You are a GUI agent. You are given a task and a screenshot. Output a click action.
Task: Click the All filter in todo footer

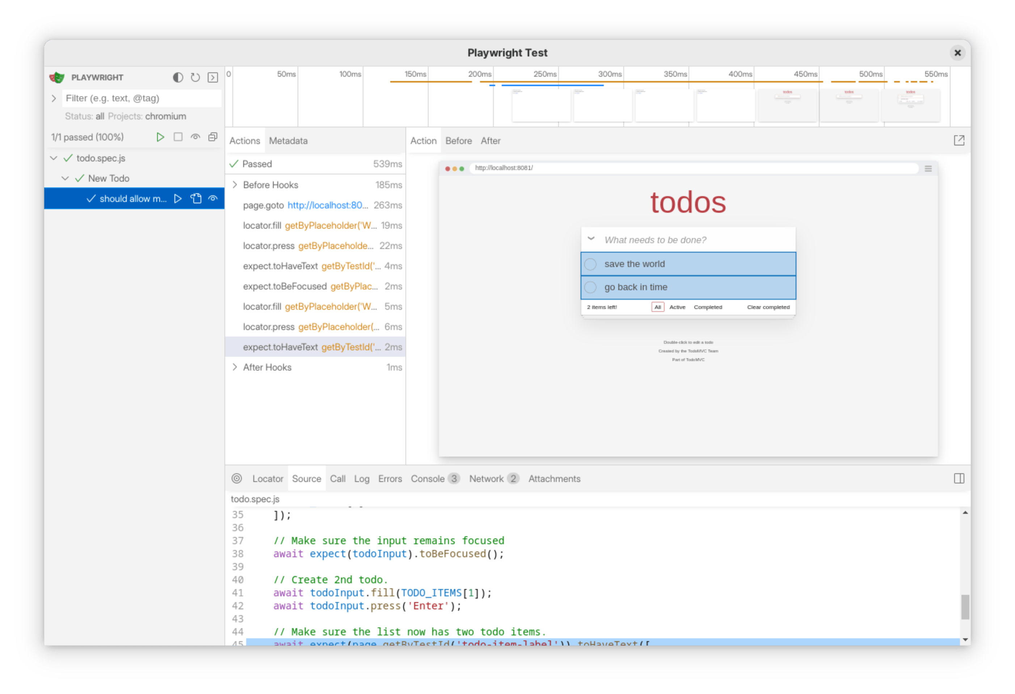pyautogui.click(x=658, y=307)
